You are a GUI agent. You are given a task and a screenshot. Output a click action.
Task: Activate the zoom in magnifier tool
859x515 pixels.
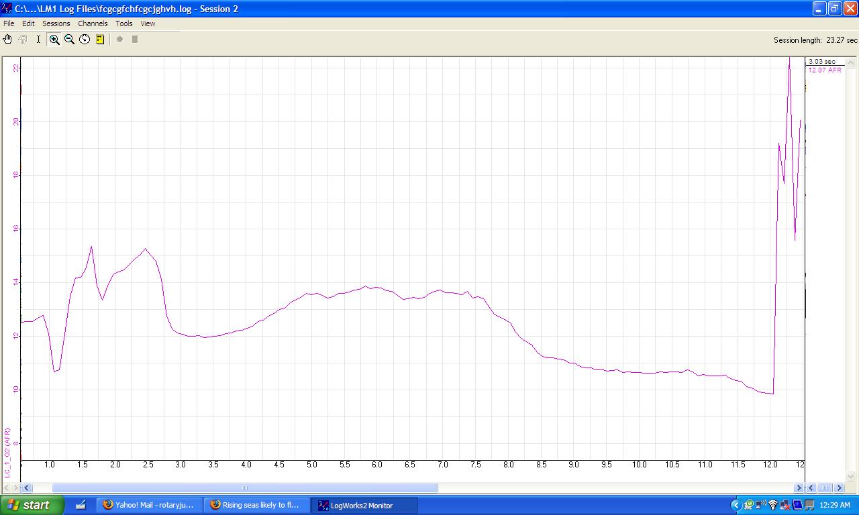pos(54,40)
